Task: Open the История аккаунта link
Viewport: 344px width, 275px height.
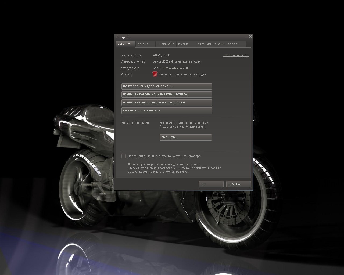Action: tap(236, 55)
